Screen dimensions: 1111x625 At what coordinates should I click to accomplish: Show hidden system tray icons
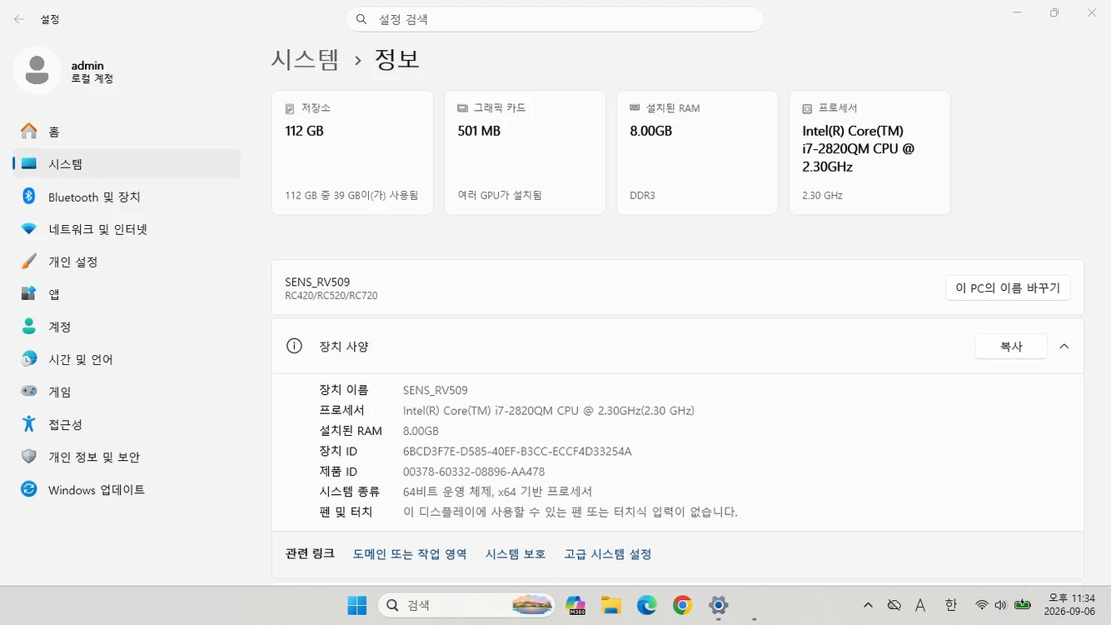click(x=868, y=606)
